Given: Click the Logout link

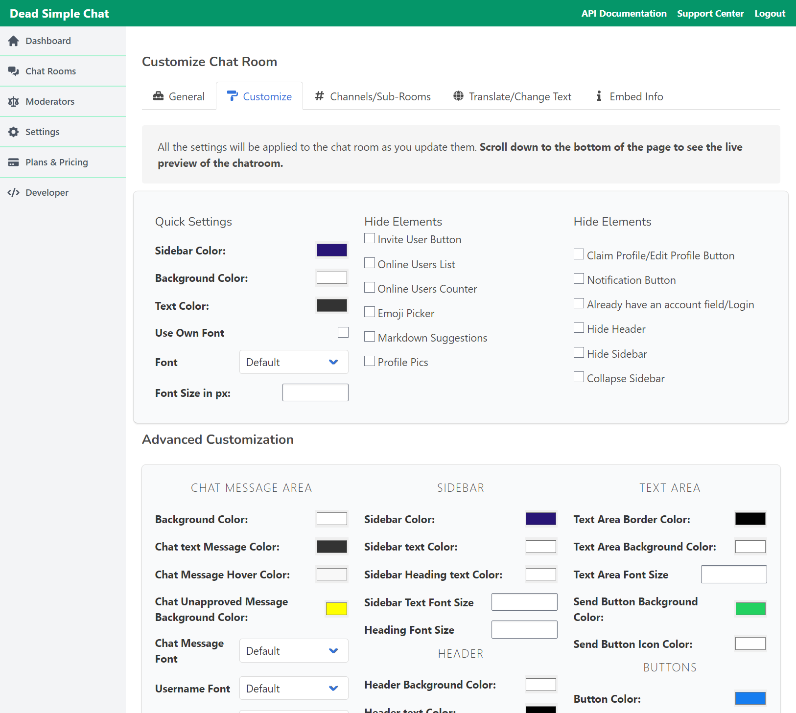Looking at the screenshot, I should point(770,13).
